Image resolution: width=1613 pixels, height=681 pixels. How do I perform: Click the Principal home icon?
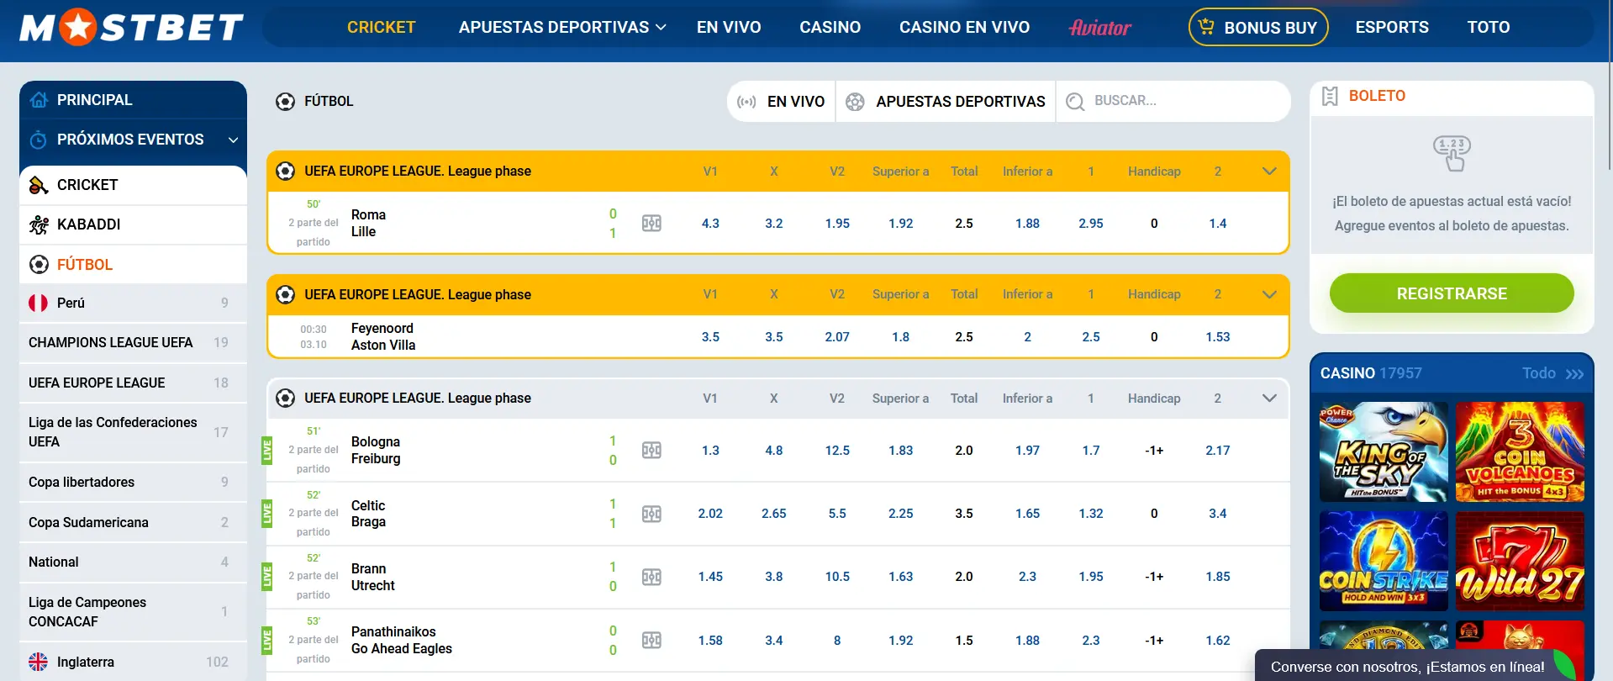(39, 100)
